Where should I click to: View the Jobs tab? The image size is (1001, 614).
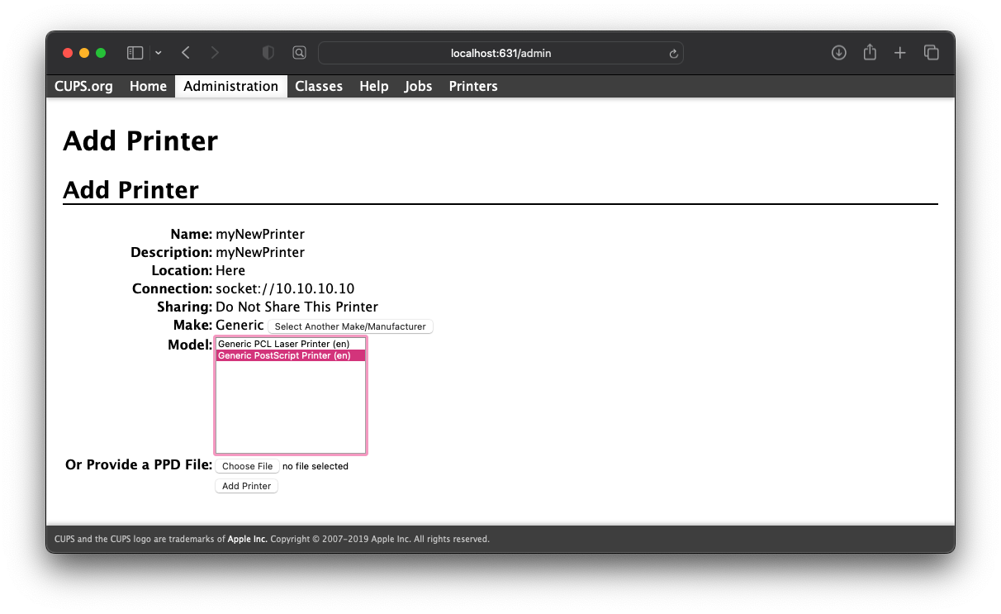pyautogui.click(x=418, y=86)
